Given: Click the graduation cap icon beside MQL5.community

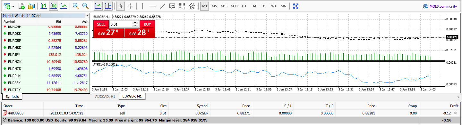Looking at the screenshot, I should tap(425, 6).
